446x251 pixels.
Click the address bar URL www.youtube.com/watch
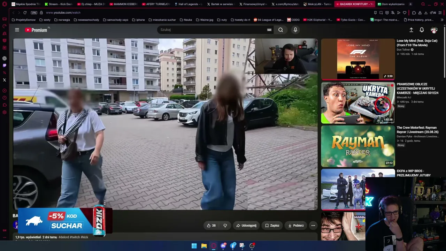click(x=63, y=13)
